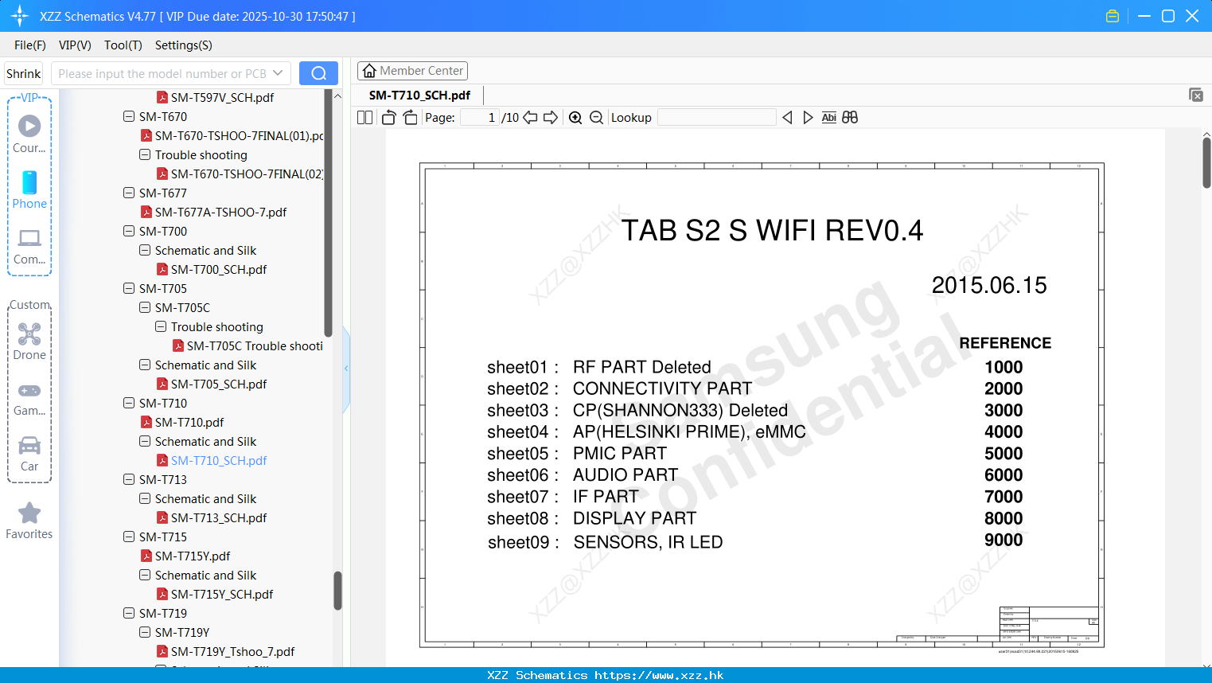This screenshot has width=1212, height=683.
Task: Collapse the SM-T670 tree node
Action: [129, 116]
